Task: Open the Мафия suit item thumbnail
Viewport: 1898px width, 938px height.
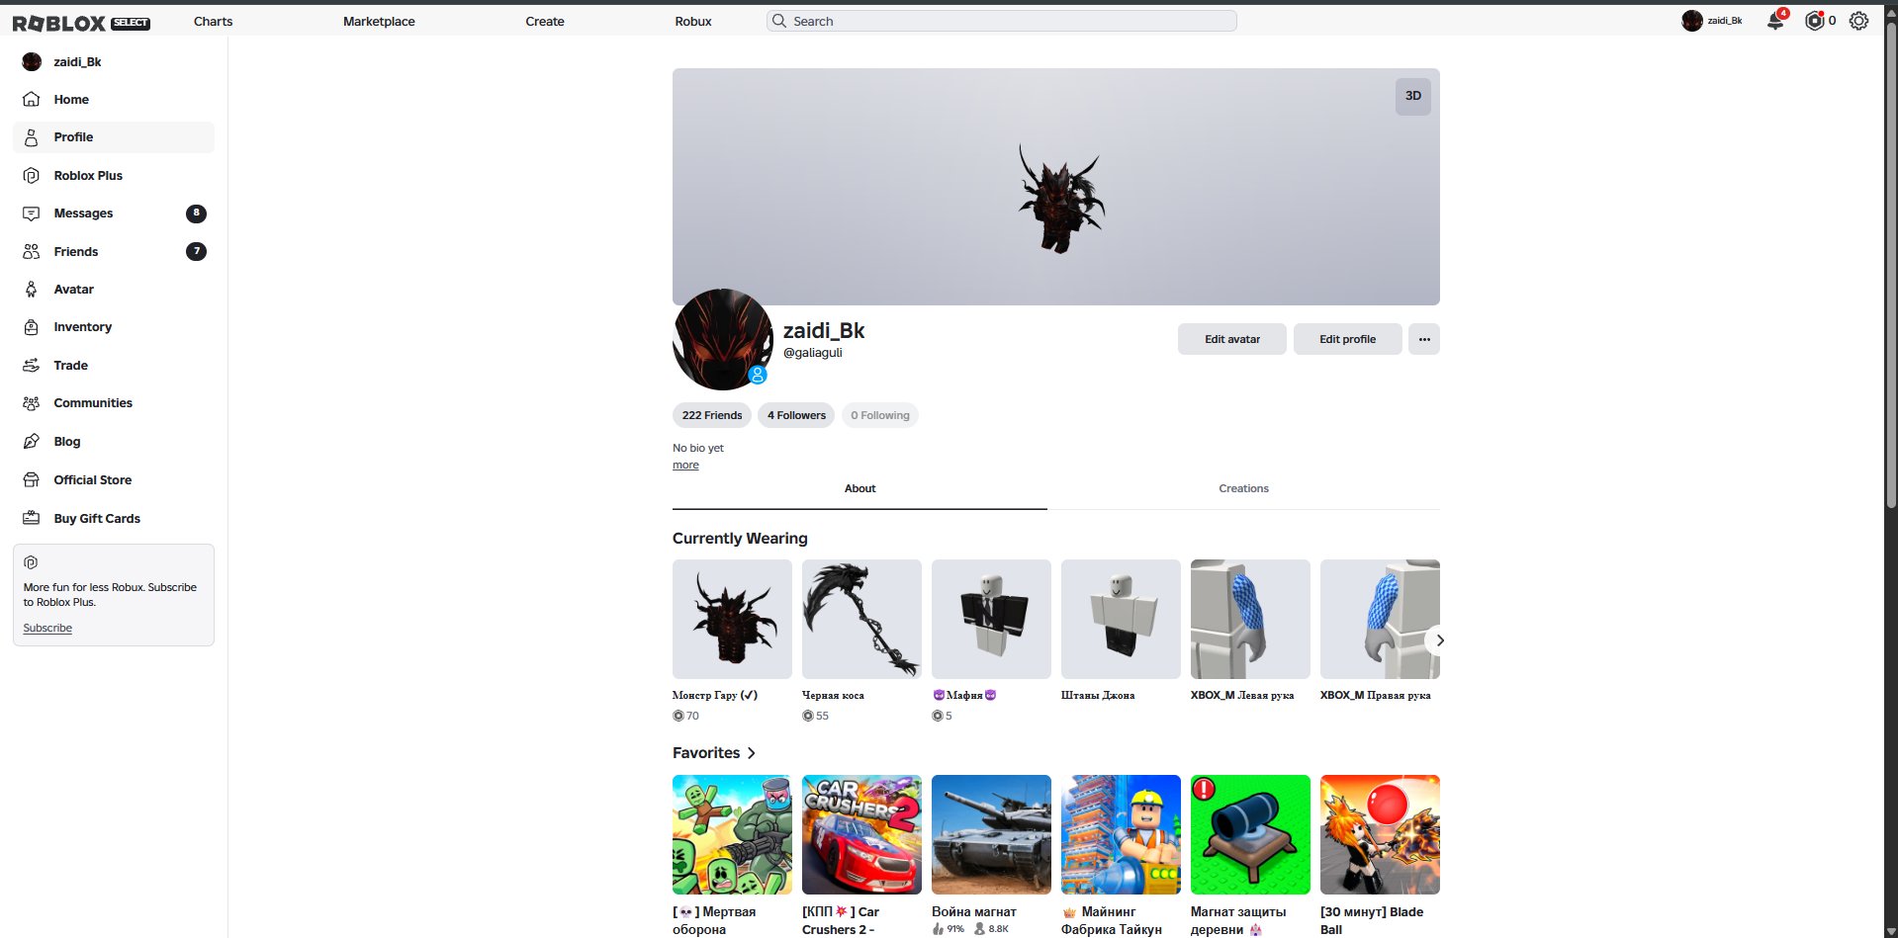Action: (x=991, y=619)
